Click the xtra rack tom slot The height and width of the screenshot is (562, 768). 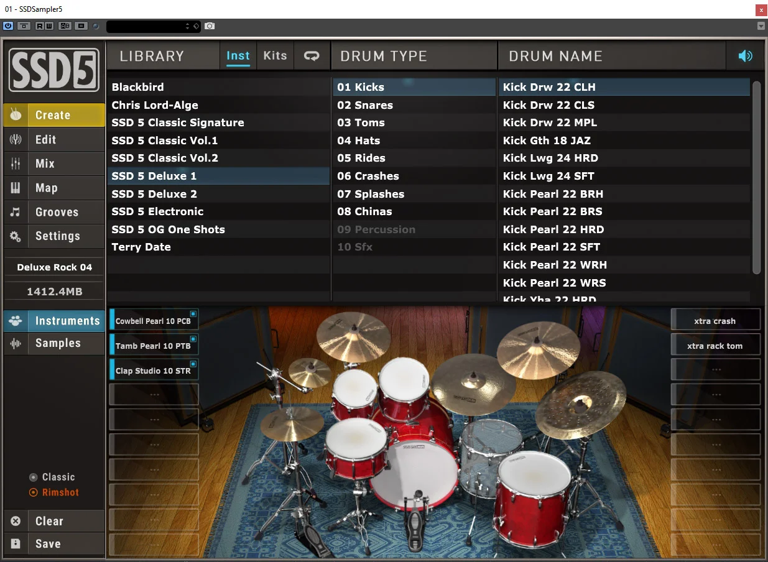pos(715,346)
